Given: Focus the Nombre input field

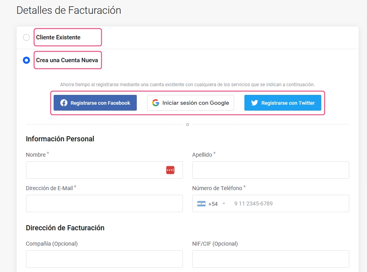Looking at the screenshot, I should coord(104,170).
